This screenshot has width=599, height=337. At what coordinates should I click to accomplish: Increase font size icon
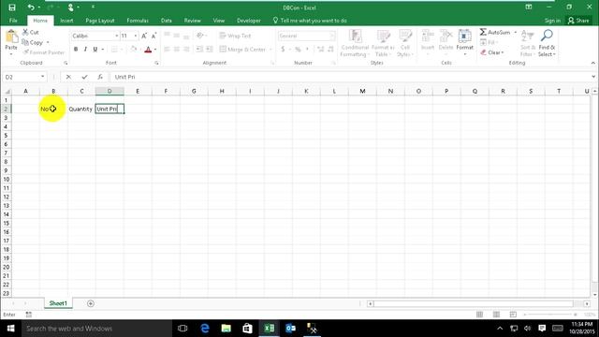pos(144,36)
